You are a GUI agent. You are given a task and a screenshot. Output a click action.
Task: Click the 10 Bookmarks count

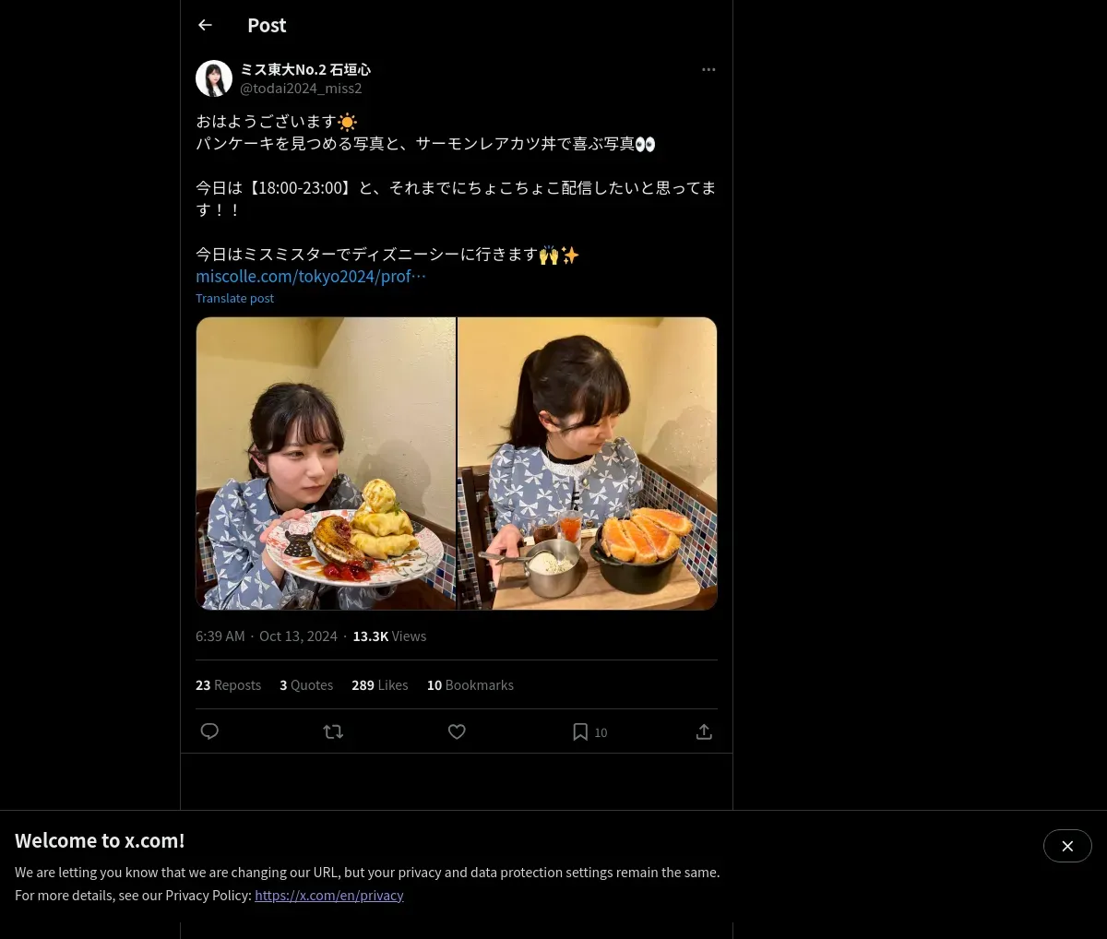click(x=470, y=685)
